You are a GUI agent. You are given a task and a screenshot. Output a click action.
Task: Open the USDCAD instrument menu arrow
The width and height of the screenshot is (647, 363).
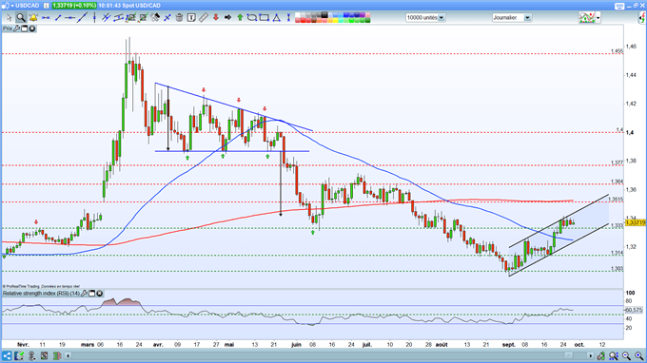(x=12, y=6)
